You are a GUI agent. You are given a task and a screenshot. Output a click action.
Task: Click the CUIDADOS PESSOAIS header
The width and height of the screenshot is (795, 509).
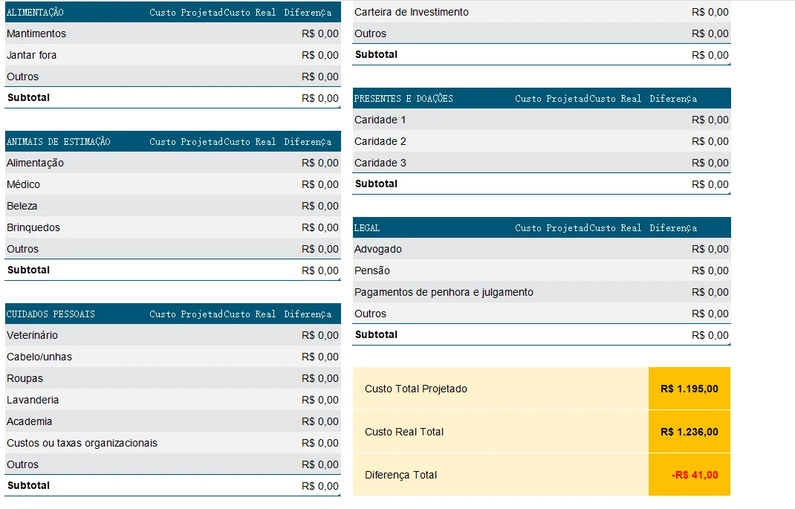click(51, 314)
